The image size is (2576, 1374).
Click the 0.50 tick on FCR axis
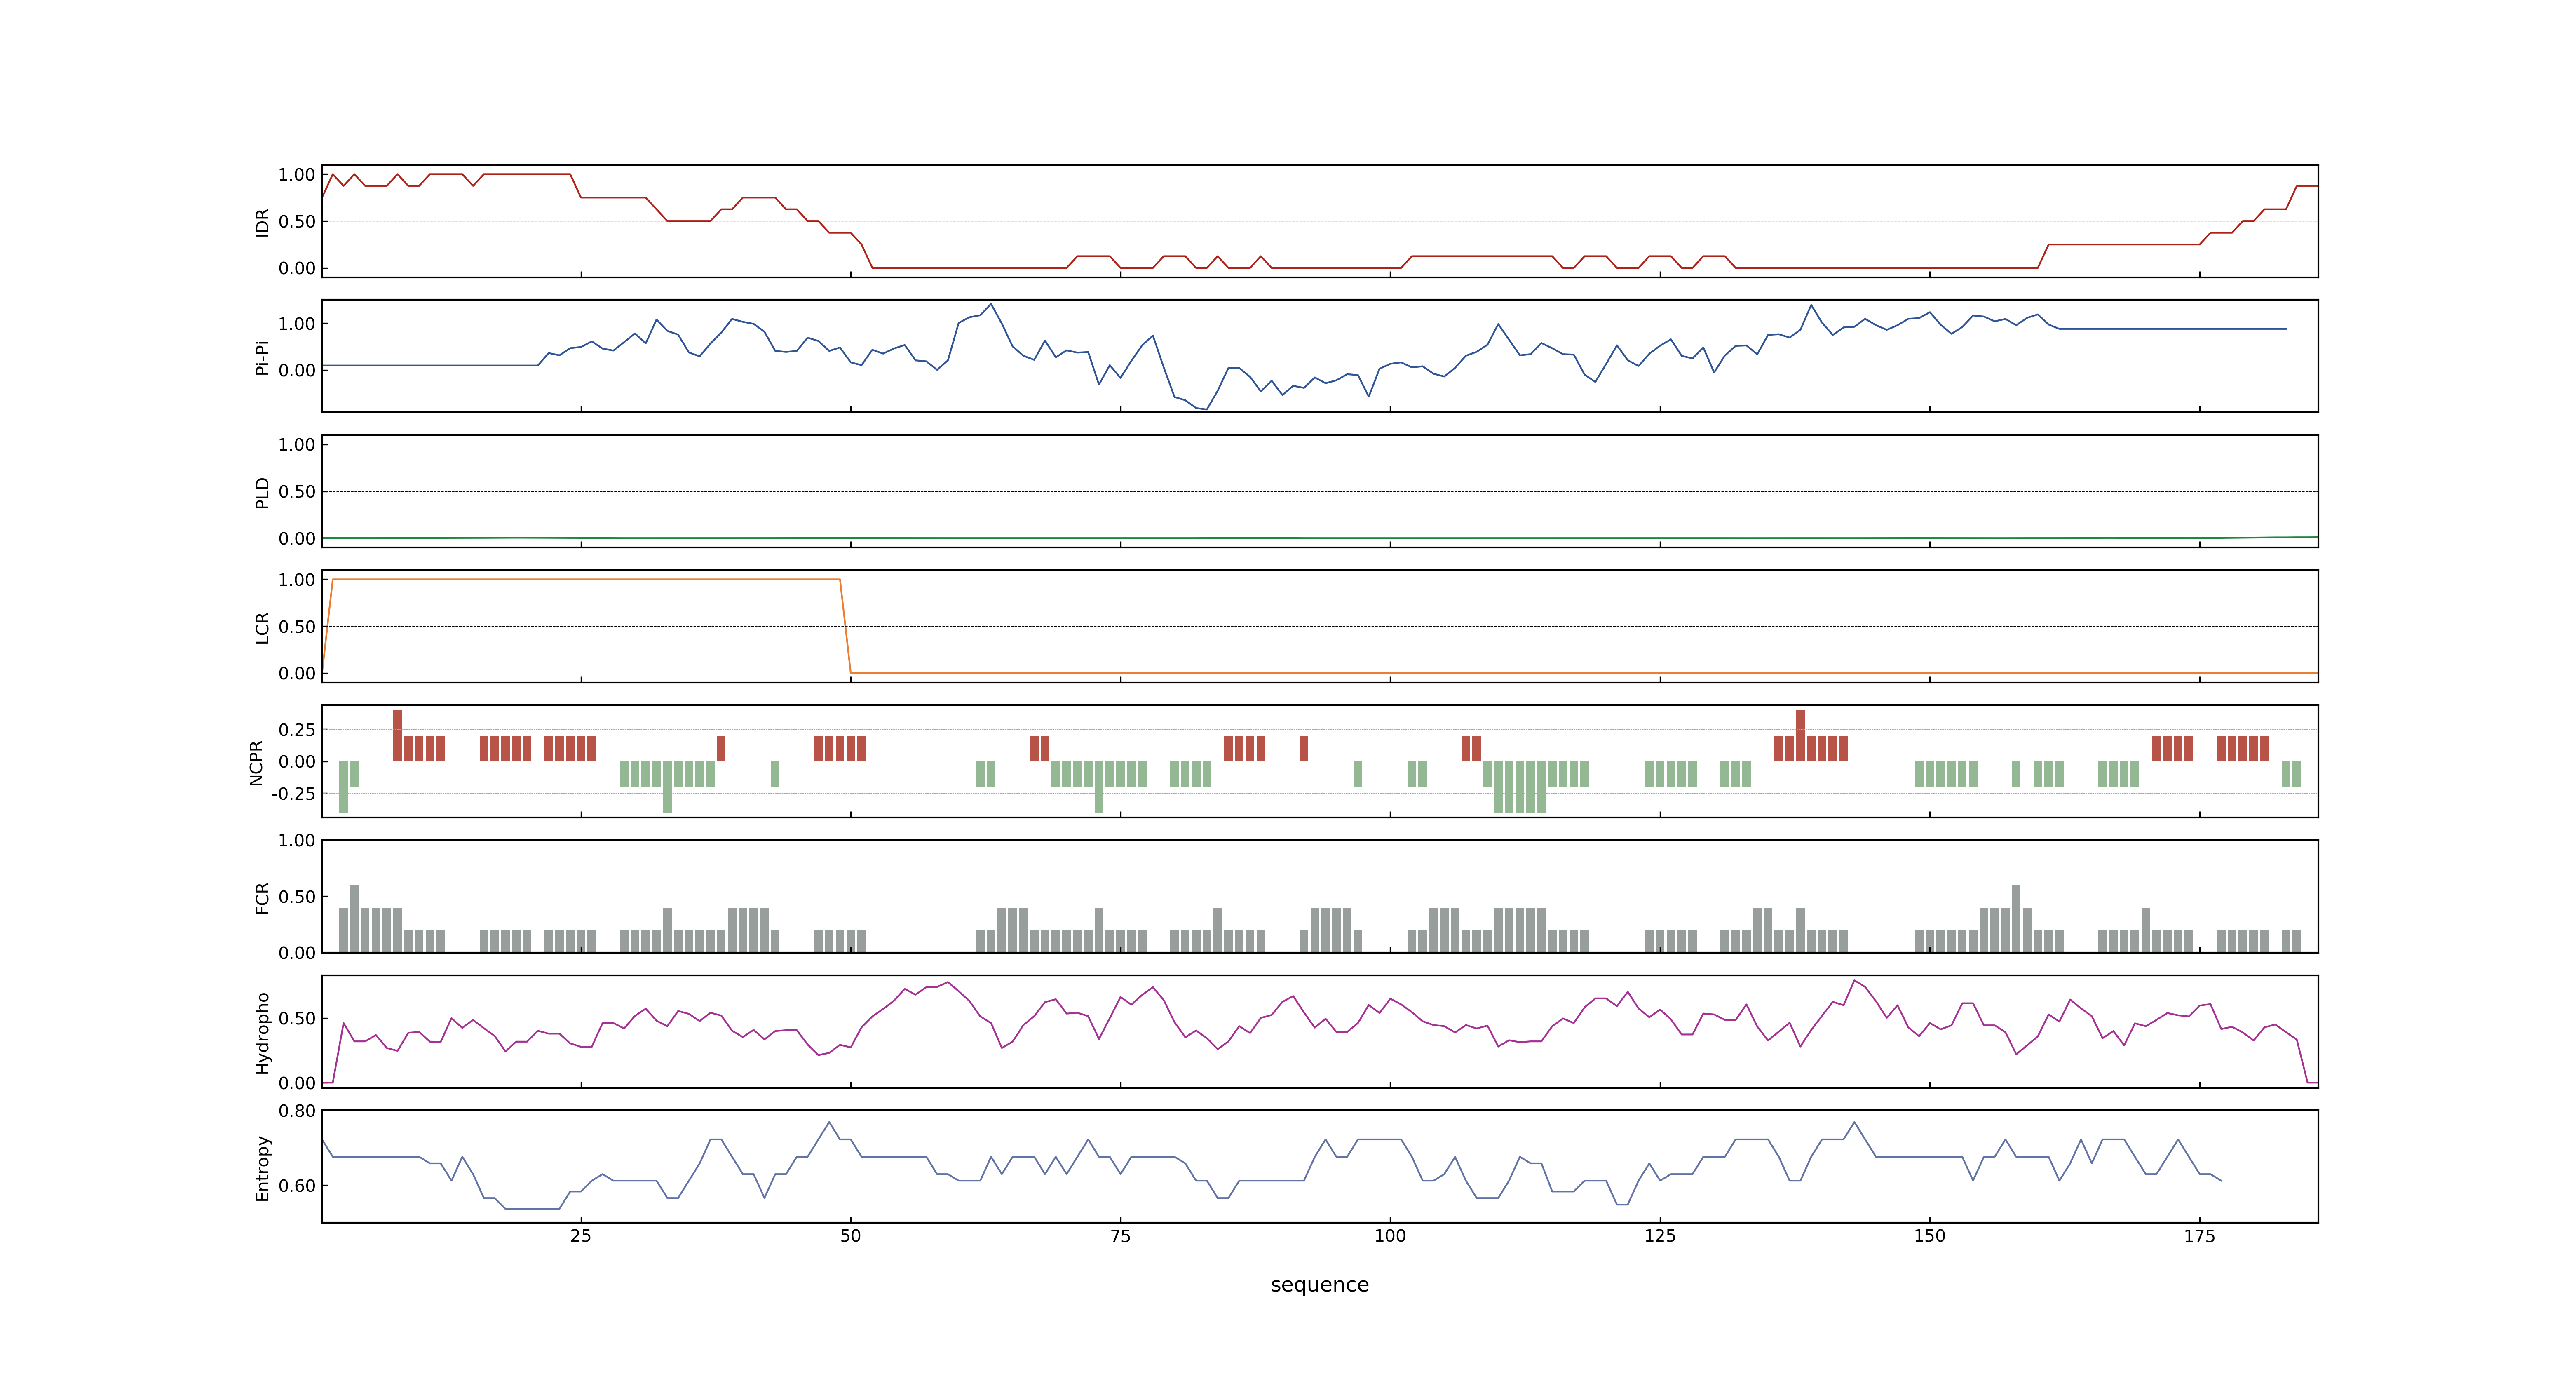coord(297,897)
